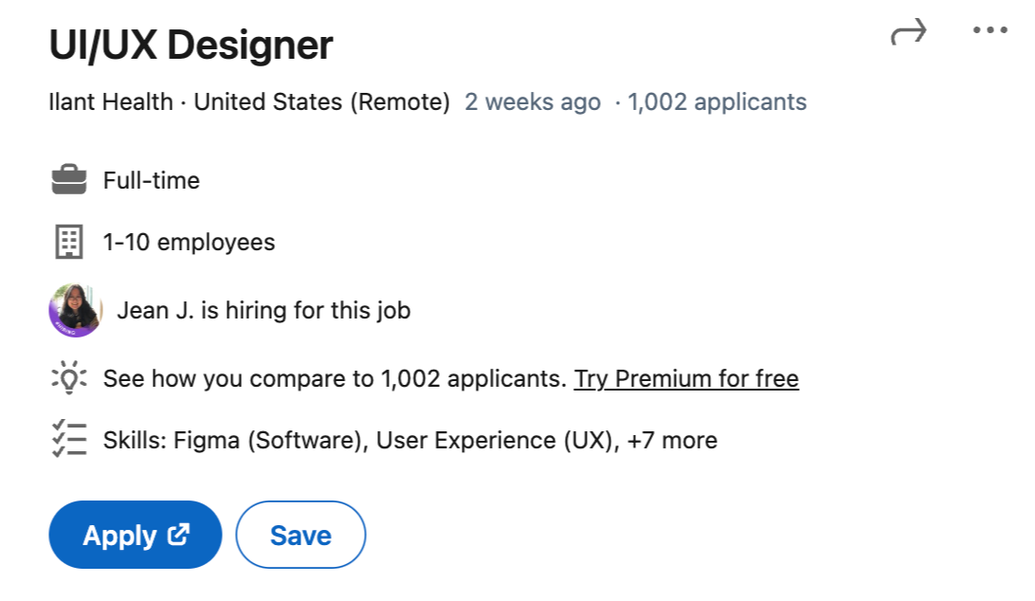
Task: Open the Try Premium for free link
Action: [x=686, y=379]
